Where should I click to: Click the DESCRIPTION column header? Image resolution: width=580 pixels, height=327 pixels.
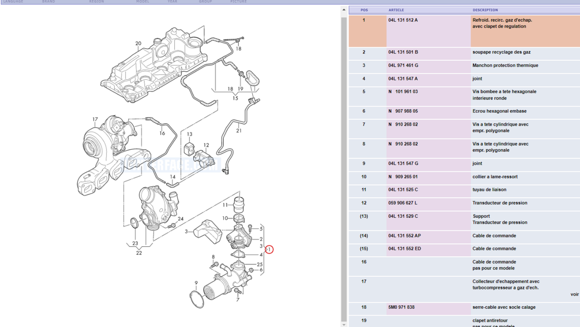tap(485, 10)
